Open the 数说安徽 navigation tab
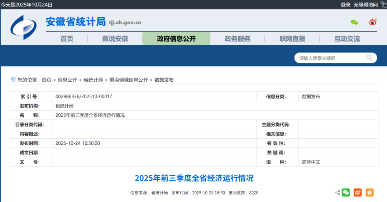Image resolution: width=387 pixels, height=202 pixels. pyautogui.click(x=115, y=39)
